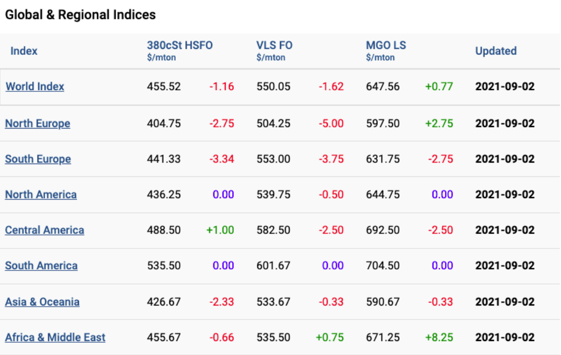Click the MGO LS column header
The image size is (561, 355).
386,46
